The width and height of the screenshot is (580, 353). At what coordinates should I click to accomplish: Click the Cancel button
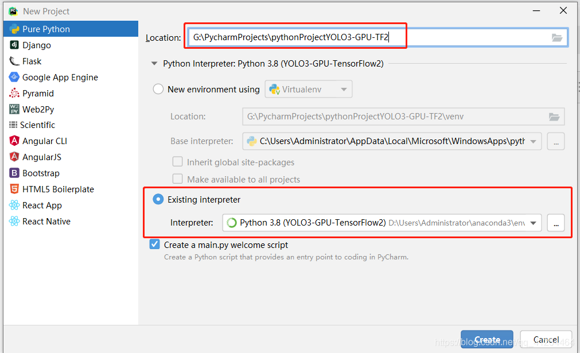point(546,339)
